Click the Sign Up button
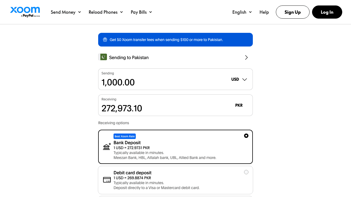This screenshot has height=197, width=351. [x=293, y=12]
